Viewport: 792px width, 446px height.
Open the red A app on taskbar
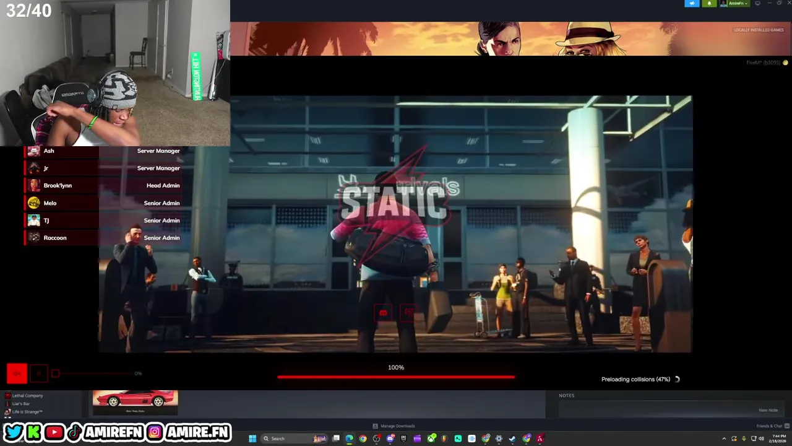pyautogui.click(x=540, y=439)
